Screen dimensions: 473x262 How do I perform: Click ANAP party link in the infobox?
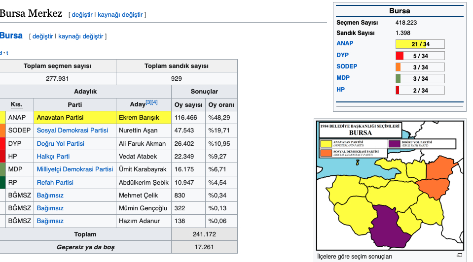[x=345, y=43]
